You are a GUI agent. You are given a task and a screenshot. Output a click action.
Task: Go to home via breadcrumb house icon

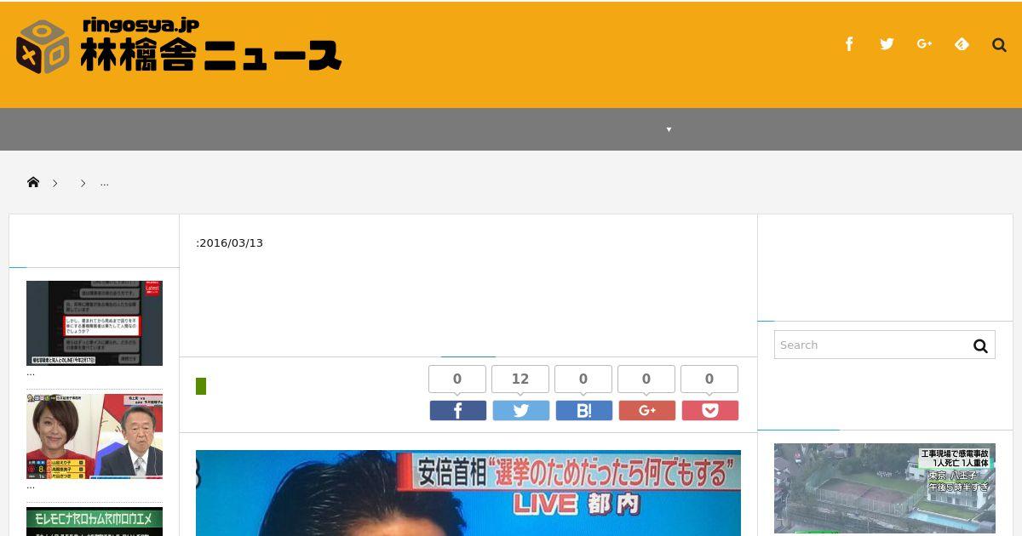tap(33, 182)
